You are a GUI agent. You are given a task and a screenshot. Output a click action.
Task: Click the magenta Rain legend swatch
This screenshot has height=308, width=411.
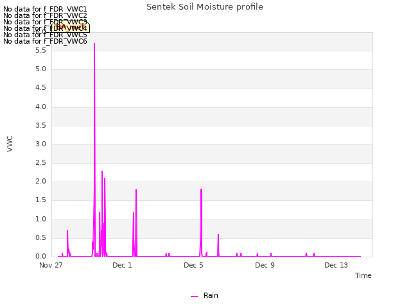tap(194, 296)
